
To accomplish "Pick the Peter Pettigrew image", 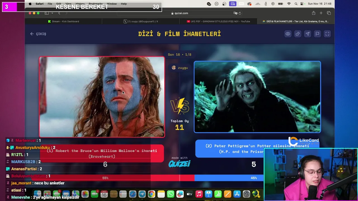I will click(x=257, y=97).
